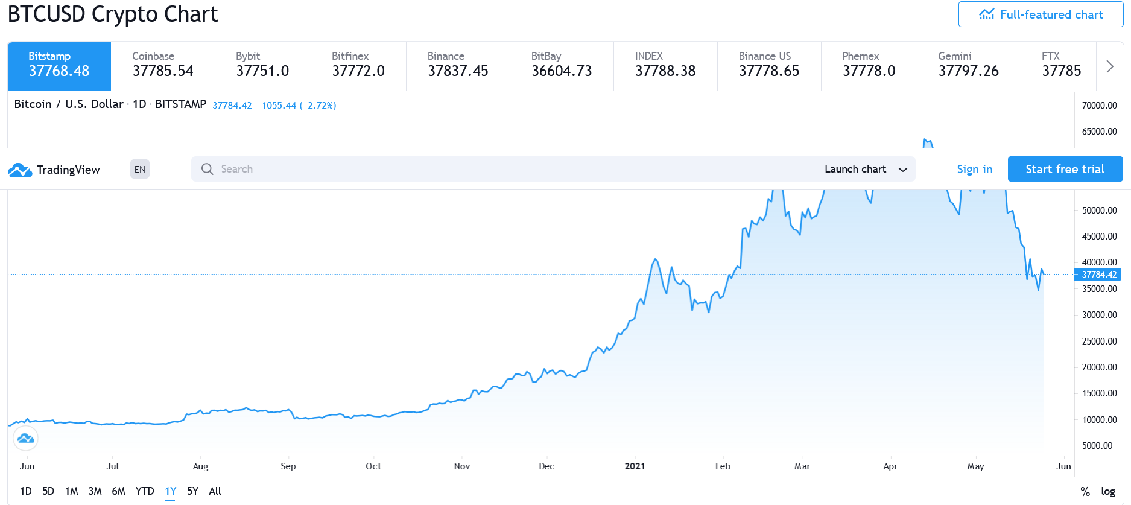This screenshot has height=505, width=1131.
Task: Click the Full-featured chart button
Action: [x=1041, y=14]
